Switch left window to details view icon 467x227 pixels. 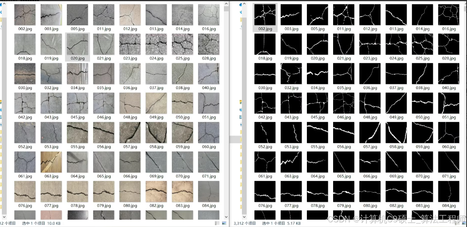point(218,223)
